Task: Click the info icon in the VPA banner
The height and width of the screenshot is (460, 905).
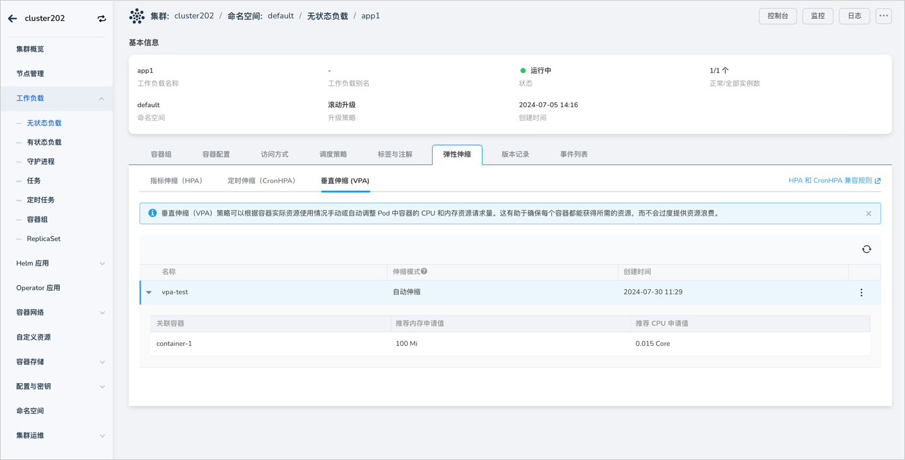Action: pos(152,213)
